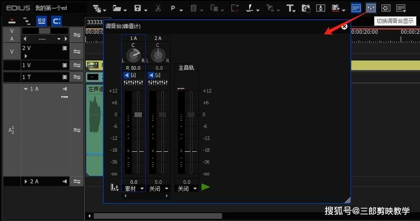Open the timeline scale dropdown
The width and height of the screenshot is (420, 221).
click(59, 39)
